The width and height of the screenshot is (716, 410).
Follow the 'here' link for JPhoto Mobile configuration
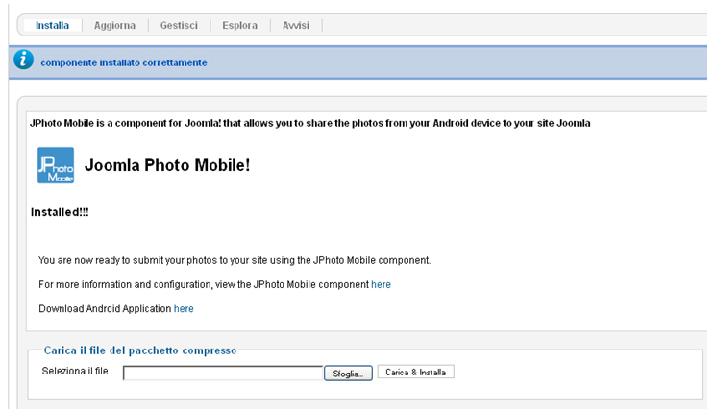point(381,284)
